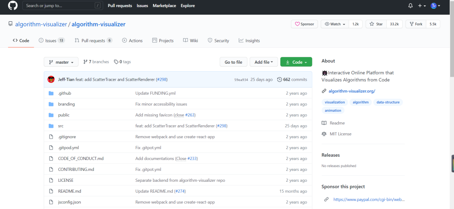Open the master branch selector

pos(61,62)
